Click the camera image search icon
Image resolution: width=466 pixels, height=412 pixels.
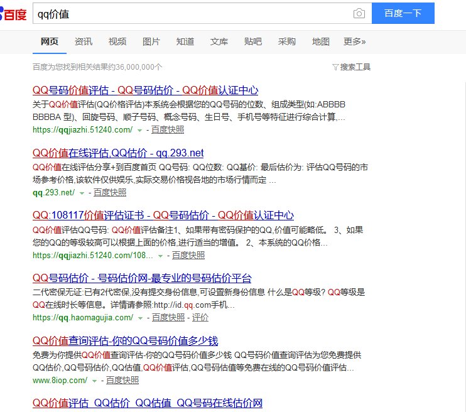pos(359,13)
